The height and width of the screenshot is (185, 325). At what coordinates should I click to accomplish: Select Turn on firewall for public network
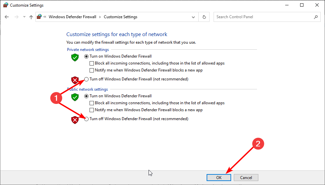point(86,96)
